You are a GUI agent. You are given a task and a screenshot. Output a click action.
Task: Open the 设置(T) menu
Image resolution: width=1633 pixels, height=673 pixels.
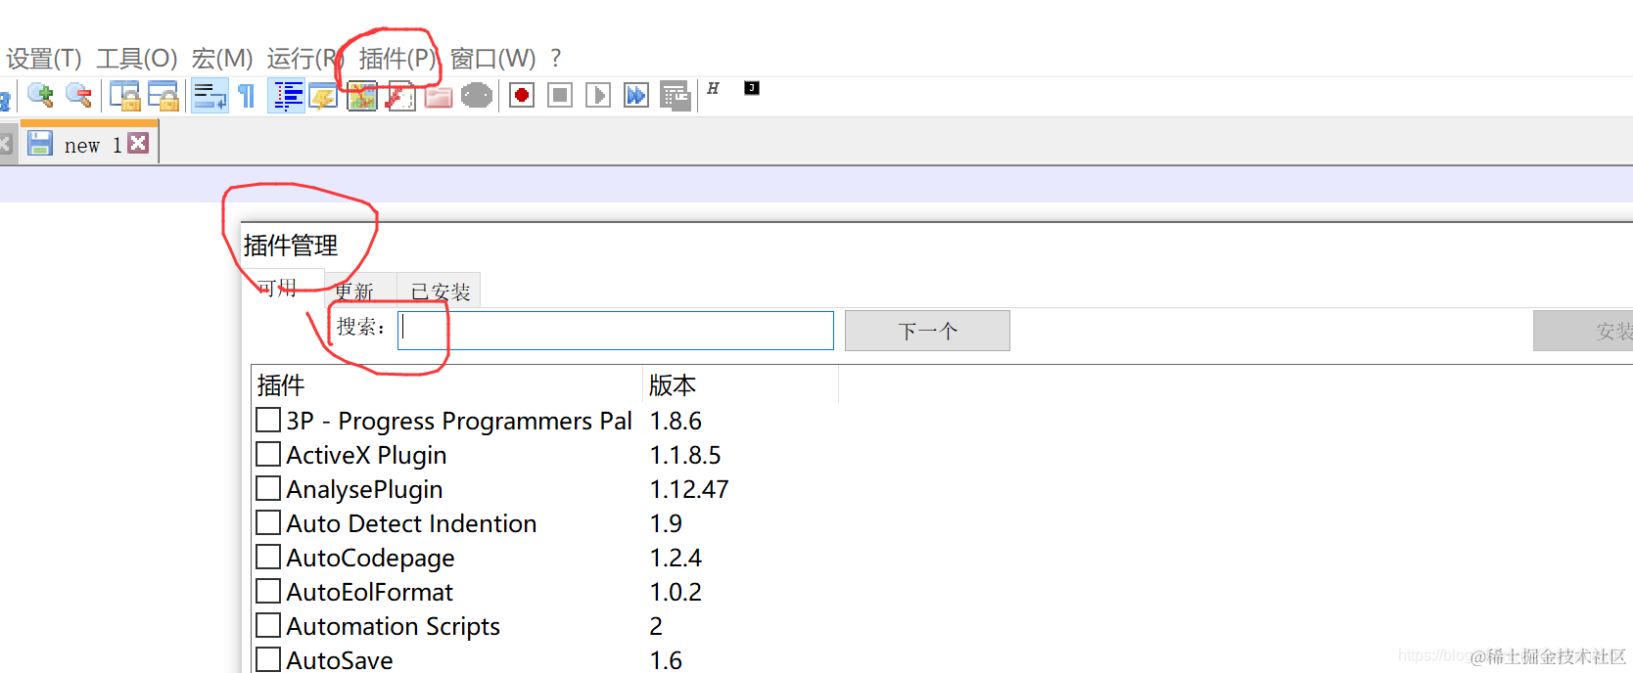pos(44,59)
